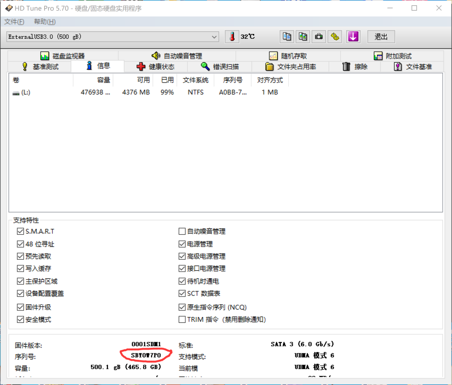Select the 基准测试 benchmark tab
This screenshot has width=452, height=385.
pos(40,67)
